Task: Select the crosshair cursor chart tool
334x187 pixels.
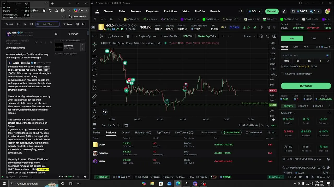Action: click(x=94, y=44)
